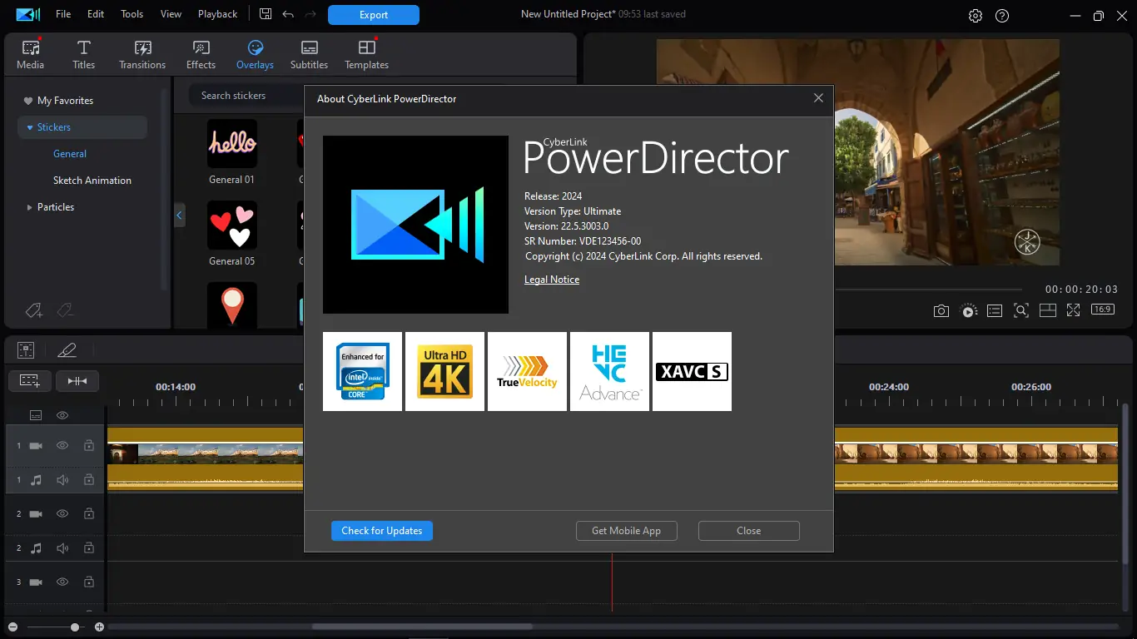This screenshot has height=639, width=1137.
Task: Open the preview quality play icon
Action: click(x=968, y=310)
